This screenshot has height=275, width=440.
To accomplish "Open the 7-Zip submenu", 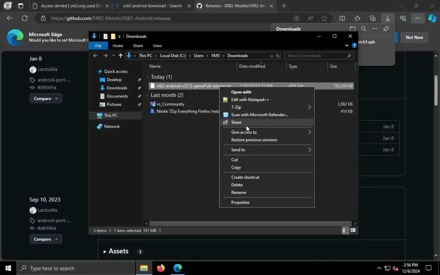I will click(267, 107).
